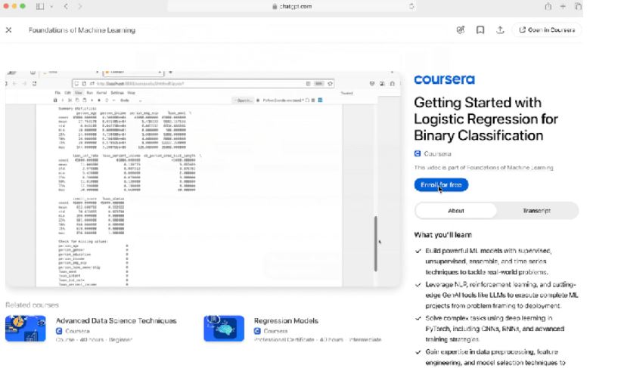Click the 'What you'll learn' heading
The height and width of the screenshot is (368, 621).
click(442, 235)
